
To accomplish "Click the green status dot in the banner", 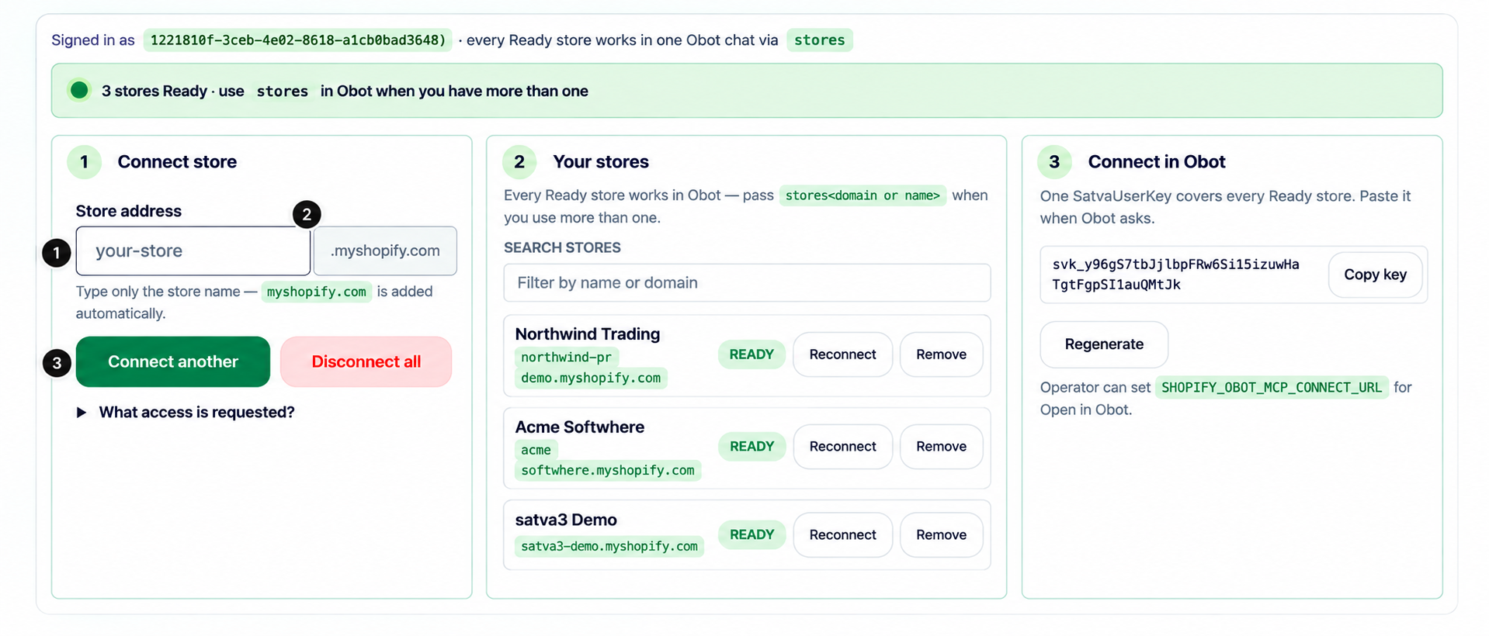I will (x=79, y=91).
